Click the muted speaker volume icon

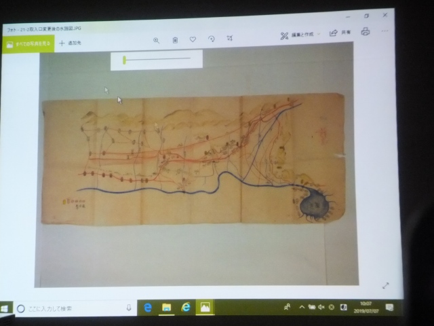[321, 307]
